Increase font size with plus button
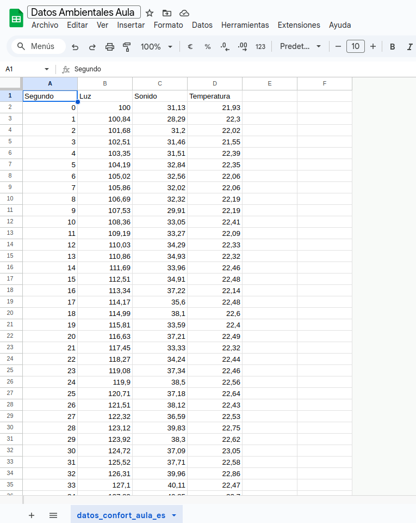 (x=373, y=47)
